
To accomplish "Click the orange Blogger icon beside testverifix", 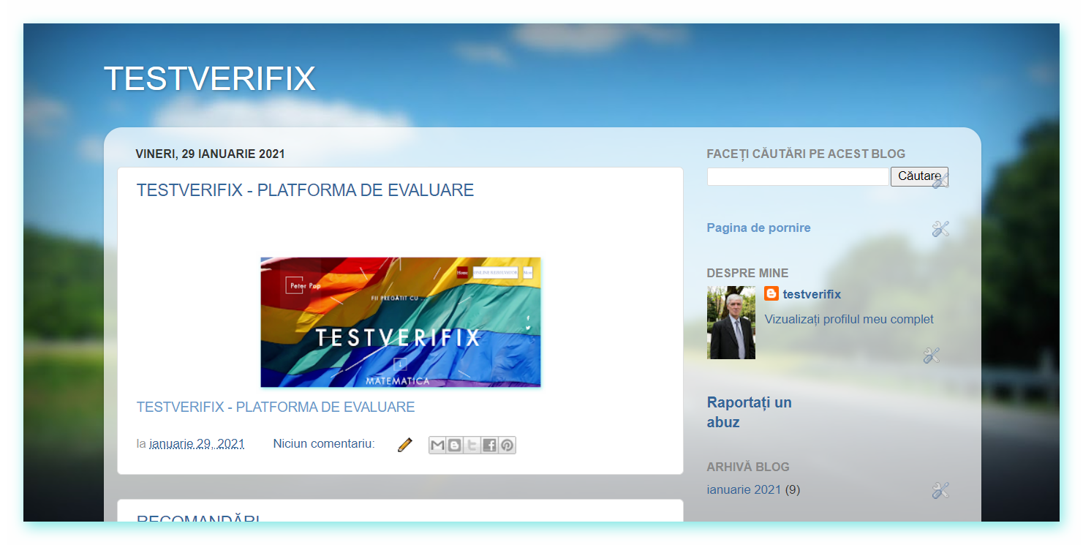I will (771, 293).
